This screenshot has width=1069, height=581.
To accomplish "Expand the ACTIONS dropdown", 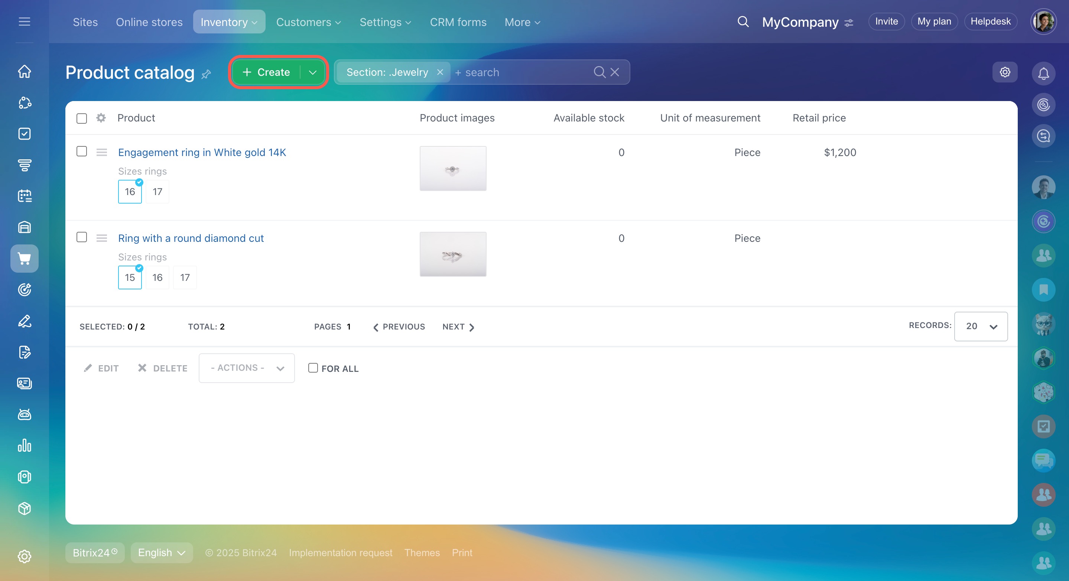I will [247, 368].
